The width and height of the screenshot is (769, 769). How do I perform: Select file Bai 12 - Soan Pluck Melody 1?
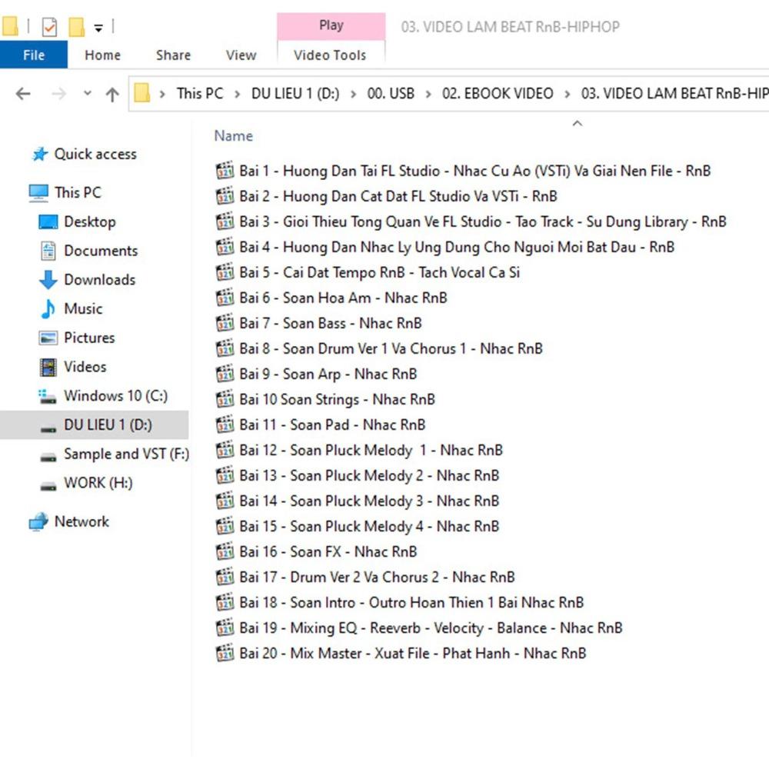[371, 450]
